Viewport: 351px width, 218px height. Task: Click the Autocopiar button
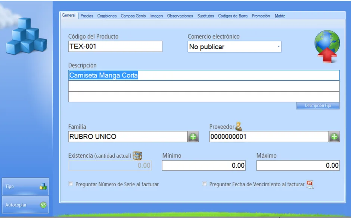25,205
